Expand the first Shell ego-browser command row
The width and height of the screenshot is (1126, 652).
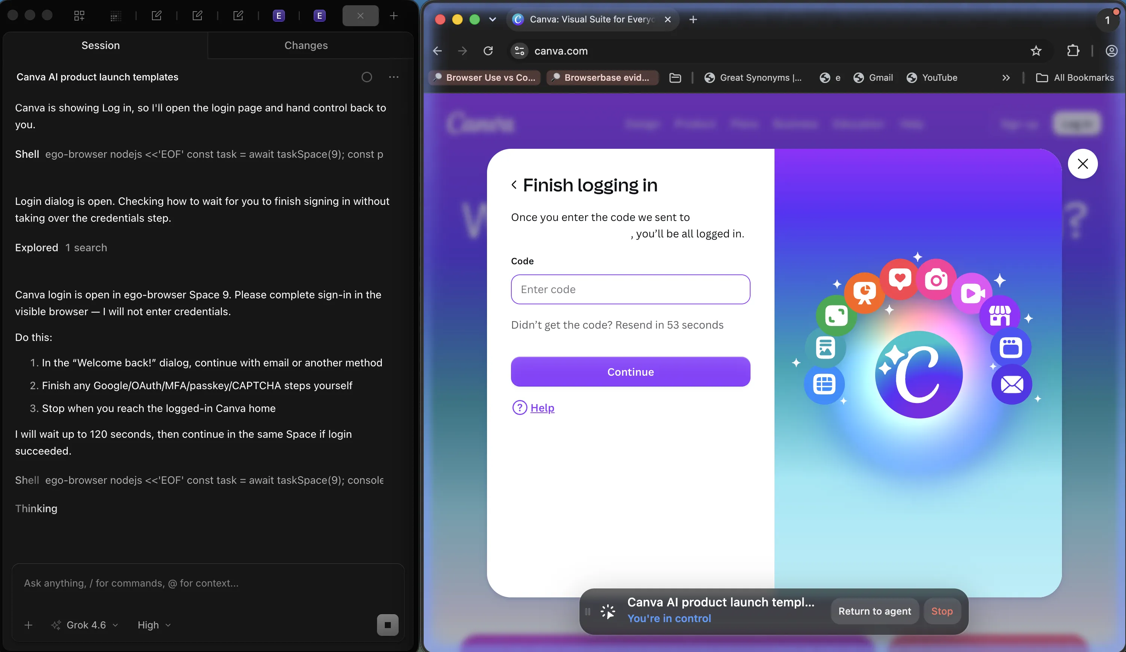tap(199, 154)
